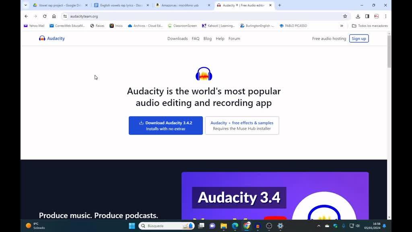The image size is (412, 232).
Task: Open Yahoo Mail bookmark
Action: coord(34,26)
